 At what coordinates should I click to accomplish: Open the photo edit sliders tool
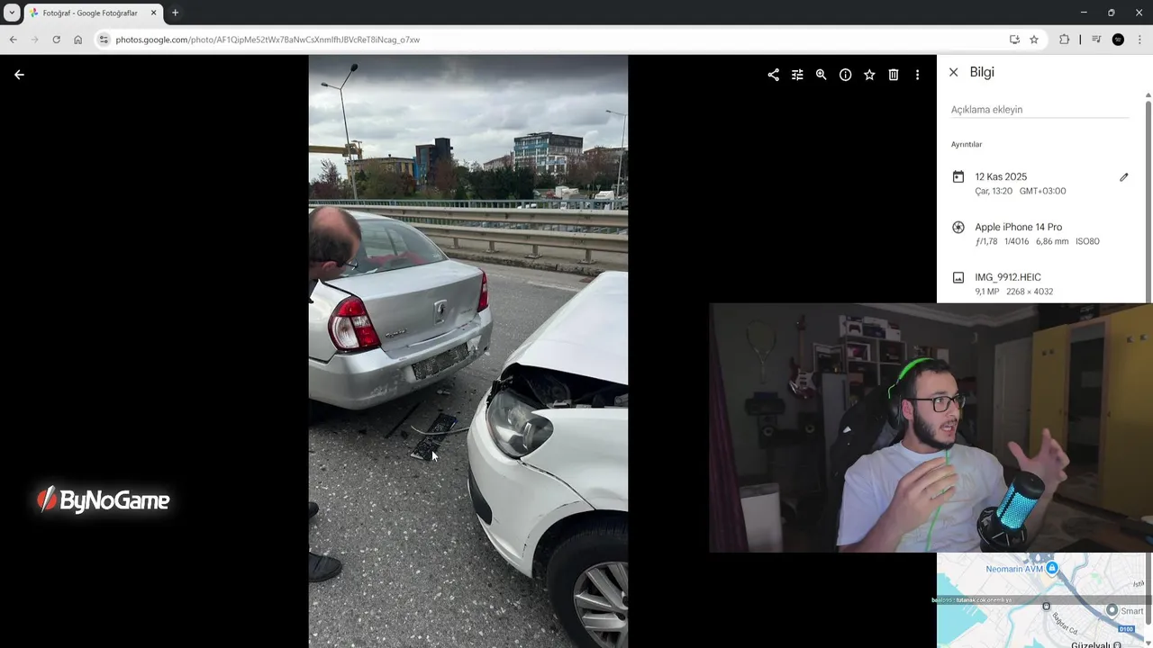[x=797, y=75]
